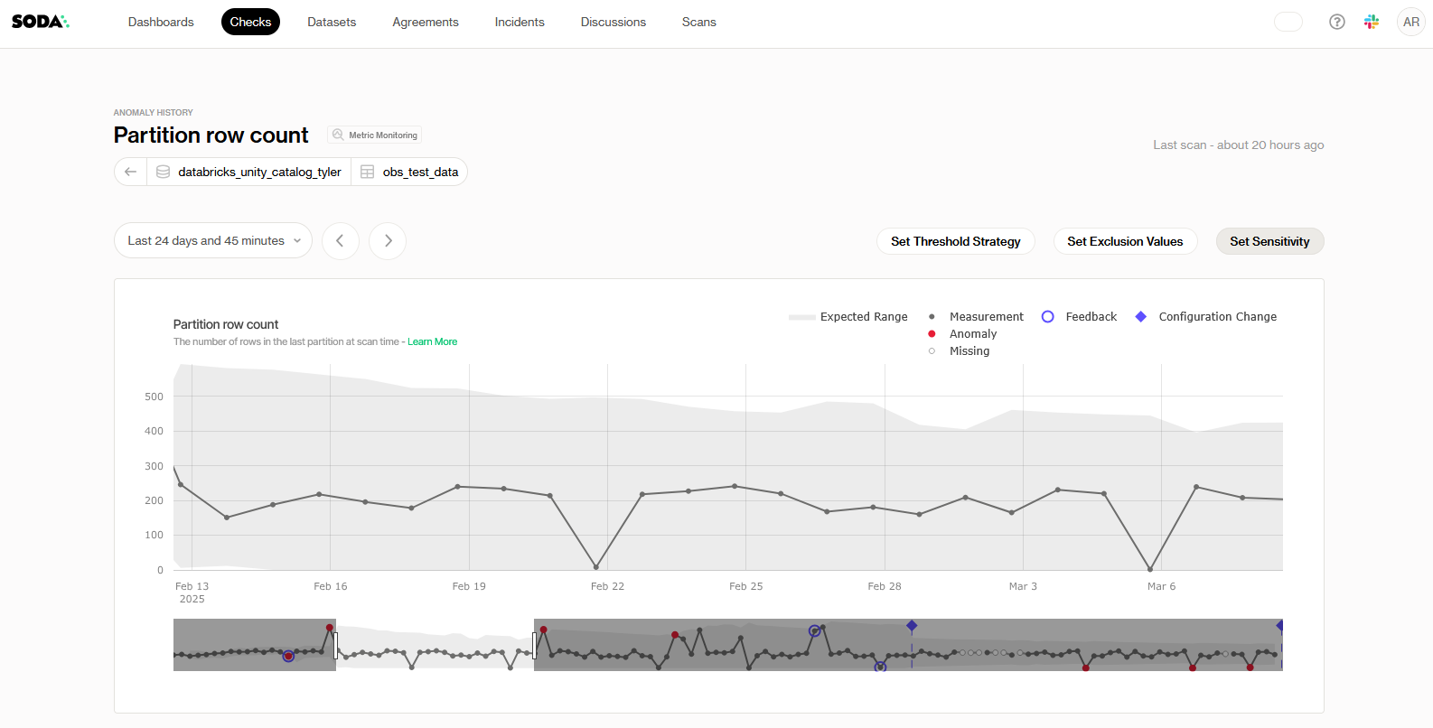Open the AR user avatar menu

(x=1410, y=22)
